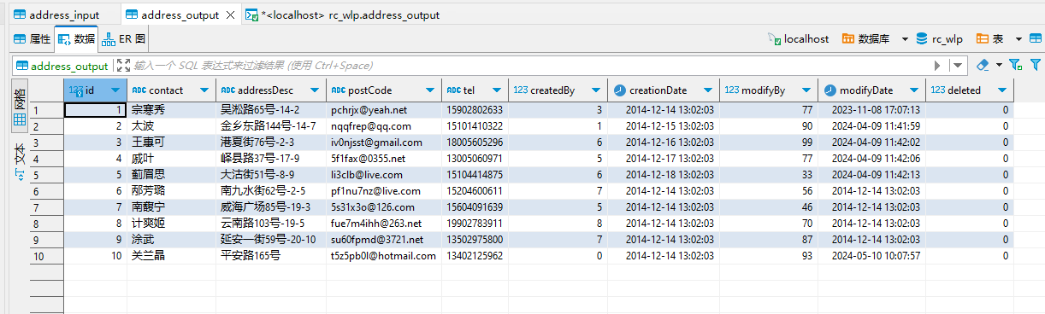Select contact cell 关兰晶

tap(171, 256)
